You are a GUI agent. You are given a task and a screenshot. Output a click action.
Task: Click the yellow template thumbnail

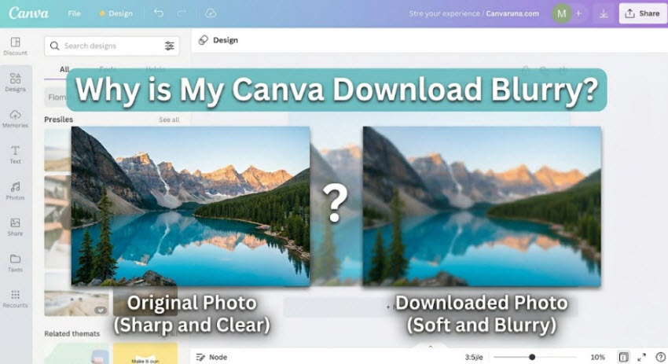(x=145, y=353)
